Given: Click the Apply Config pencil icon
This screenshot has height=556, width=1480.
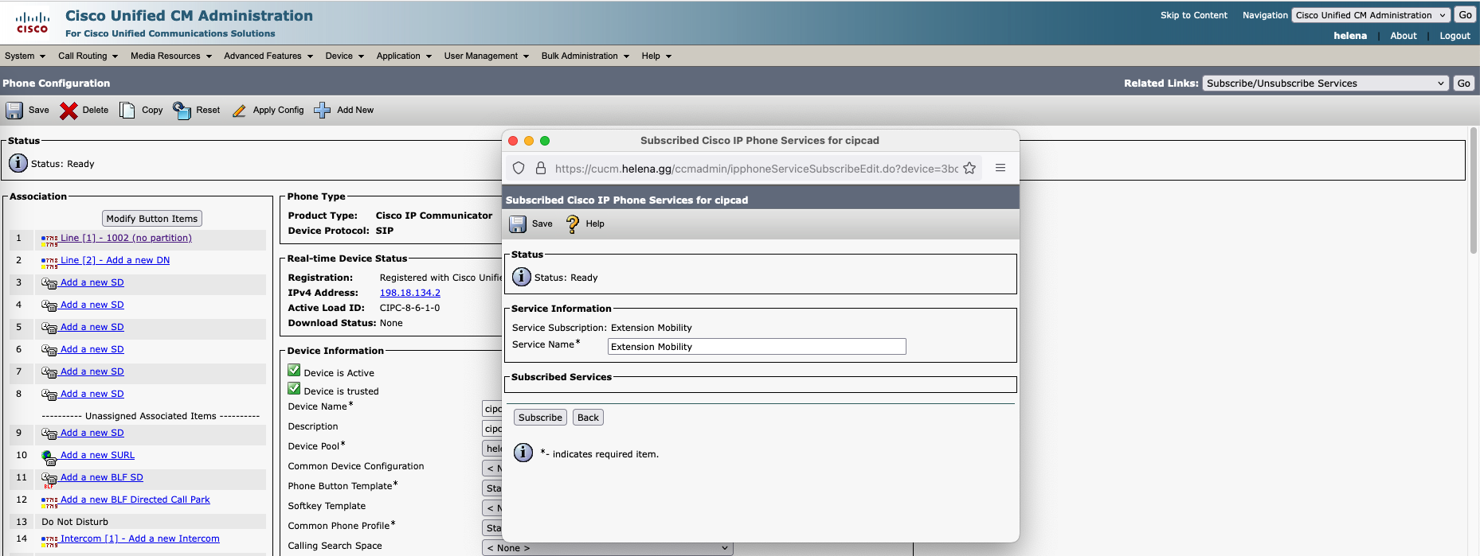Looking at the screenshot, I should tap(239, 111).
